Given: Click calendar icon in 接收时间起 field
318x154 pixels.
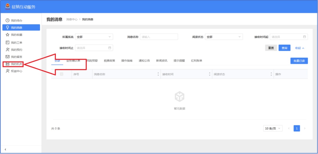Looking at the screenshot, I should [304, 37].
